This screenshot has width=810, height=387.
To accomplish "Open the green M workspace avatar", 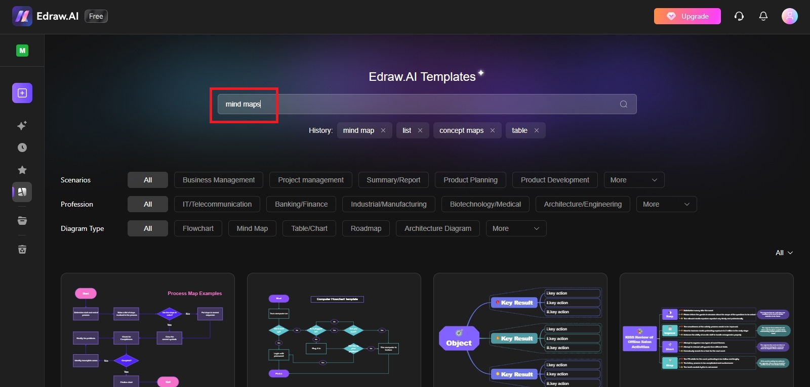I will coord(22,51).
